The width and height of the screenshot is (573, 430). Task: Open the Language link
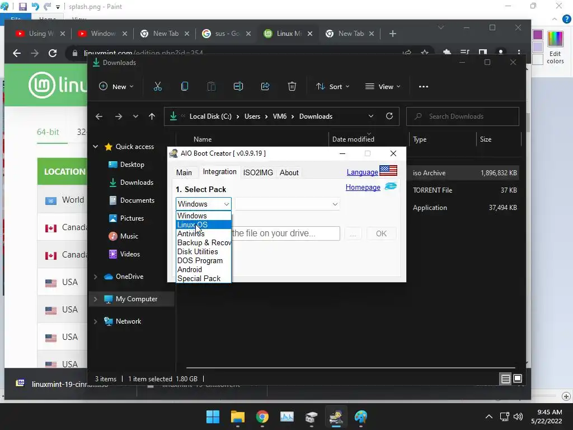coord(362,172)
